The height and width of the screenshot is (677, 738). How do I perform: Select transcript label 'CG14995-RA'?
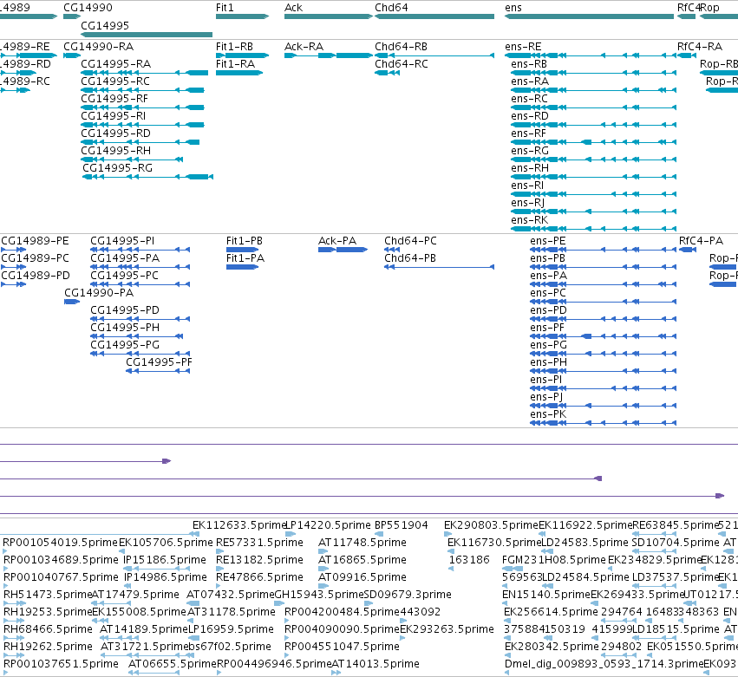116,64
